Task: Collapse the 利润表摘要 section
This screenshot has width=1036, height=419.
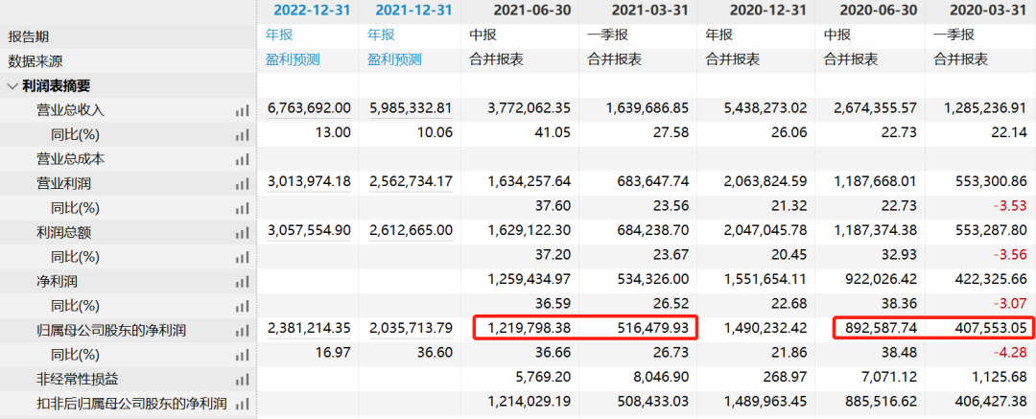Action: (12, 85)
